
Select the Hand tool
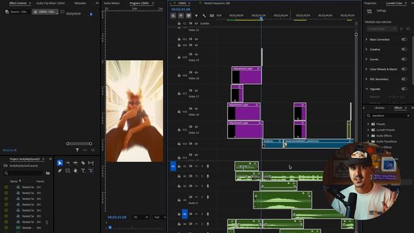[x=75, y=171]
